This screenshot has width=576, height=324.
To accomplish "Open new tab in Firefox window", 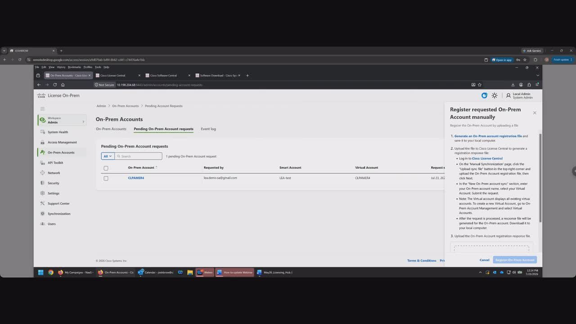I will pos(247,76).
